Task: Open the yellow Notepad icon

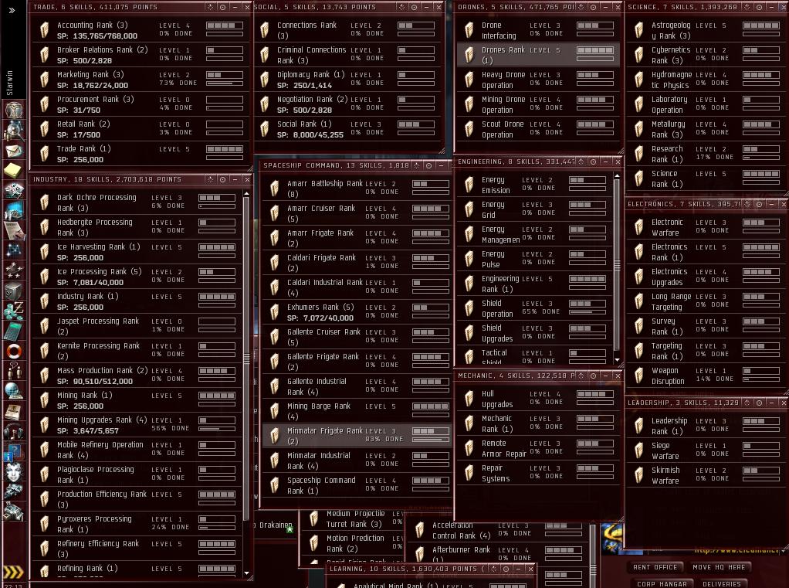Action: 14,171
